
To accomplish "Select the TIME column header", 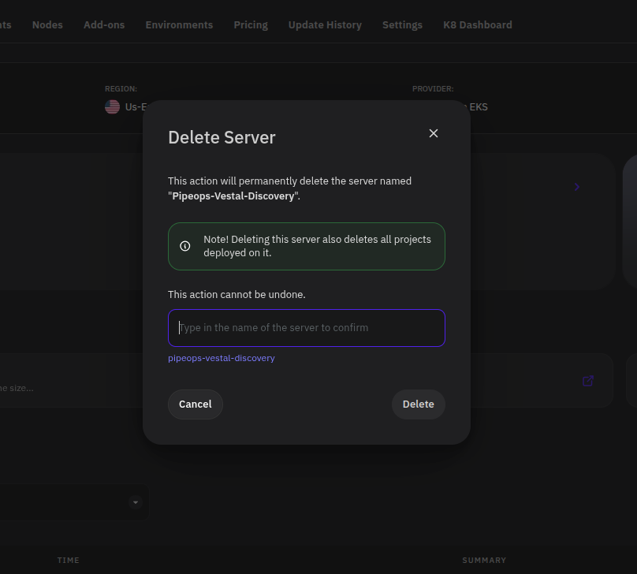I will (x=69, y=560).
